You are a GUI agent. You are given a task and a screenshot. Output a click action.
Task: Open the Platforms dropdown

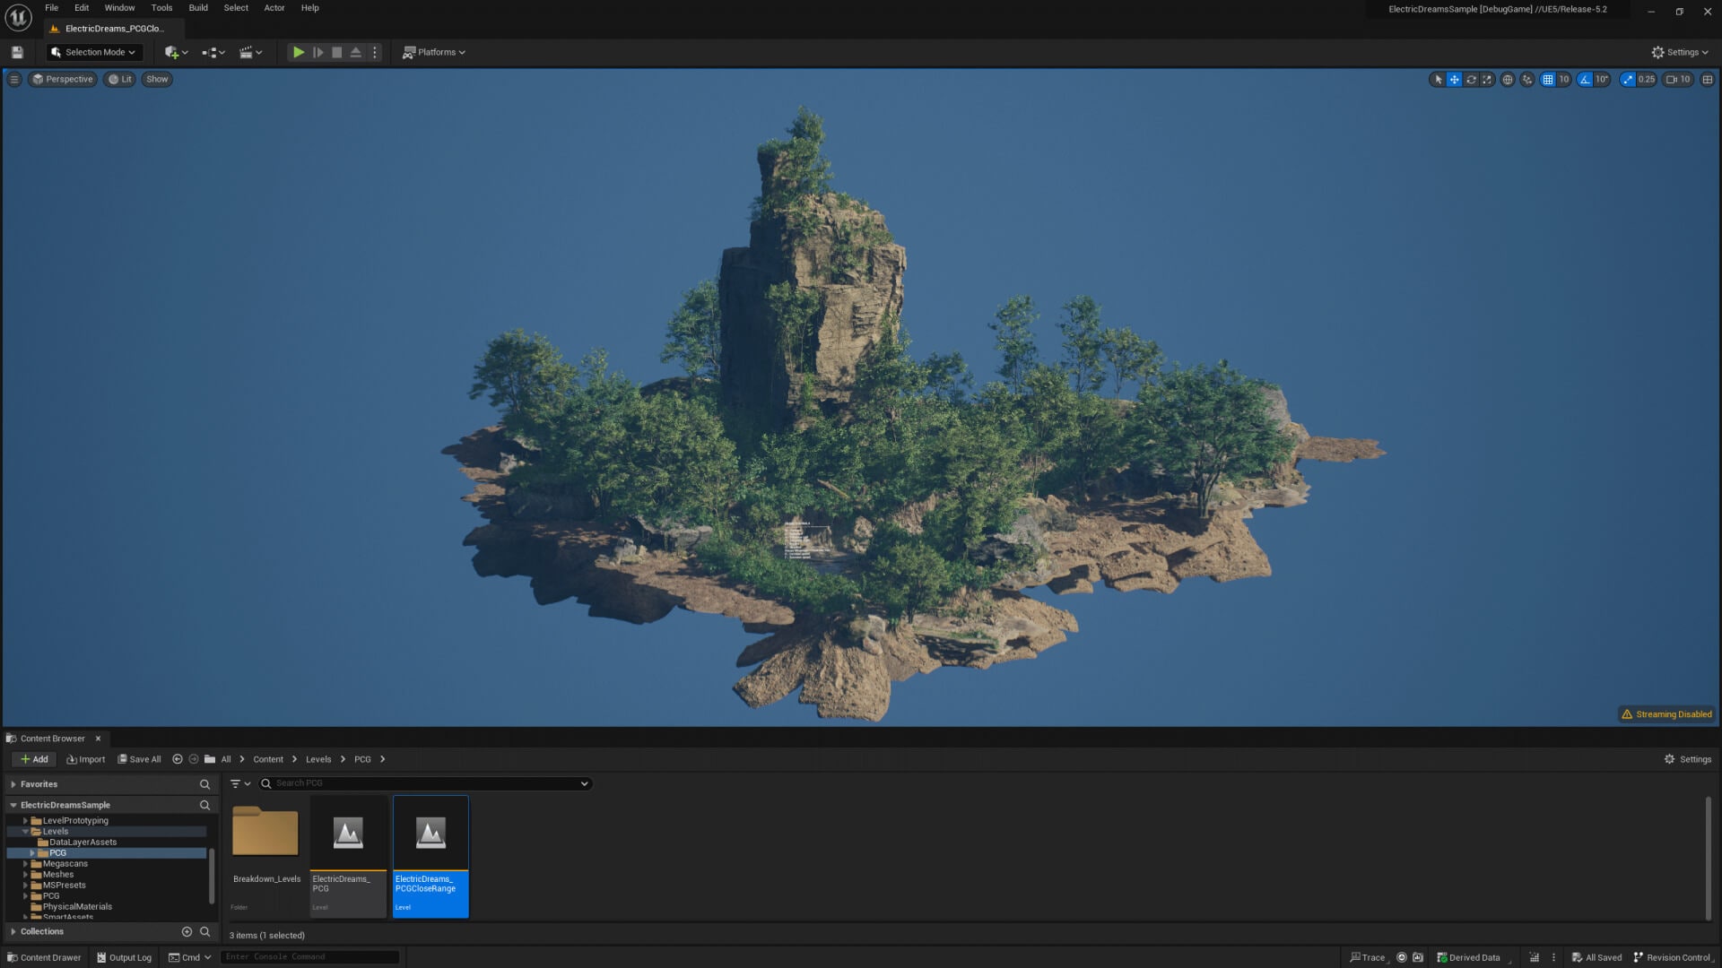click(434, 52)
